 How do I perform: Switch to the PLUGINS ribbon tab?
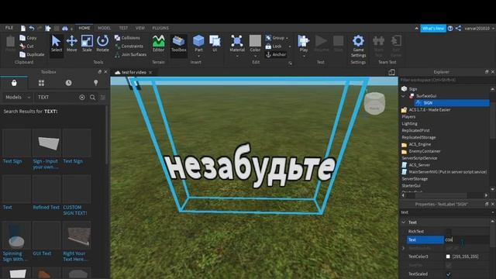click(160, 28)
